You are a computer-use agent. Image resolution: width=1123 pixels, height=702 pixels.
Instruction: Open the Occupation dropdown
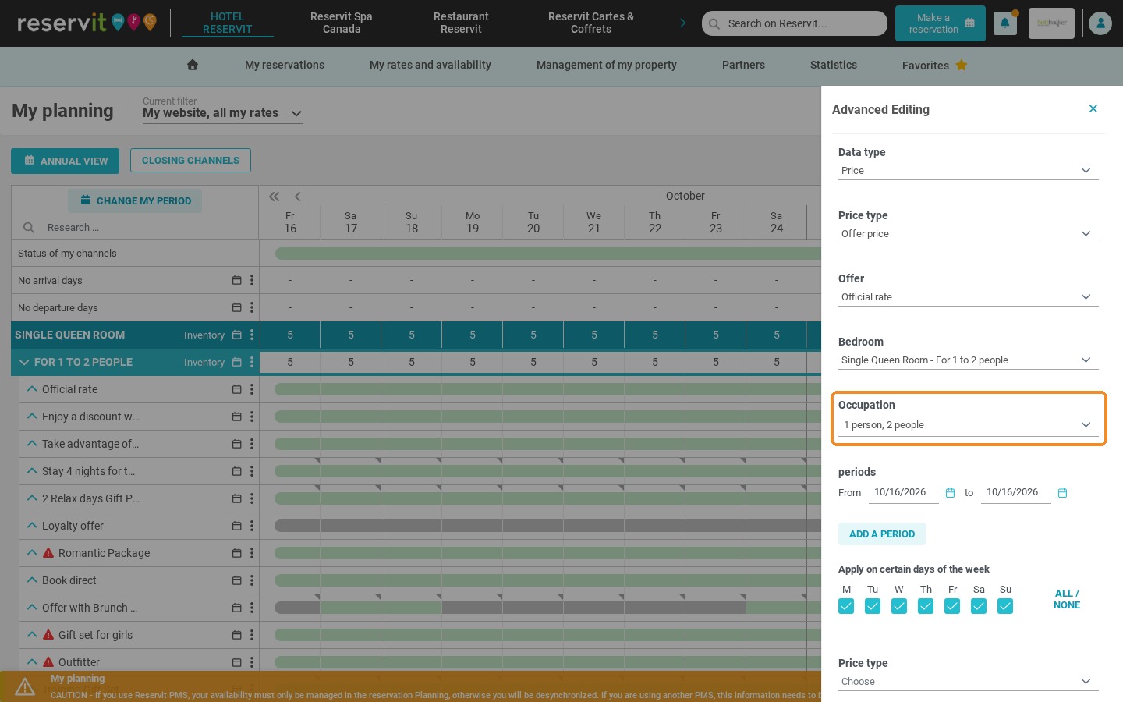tap(968, 425)
